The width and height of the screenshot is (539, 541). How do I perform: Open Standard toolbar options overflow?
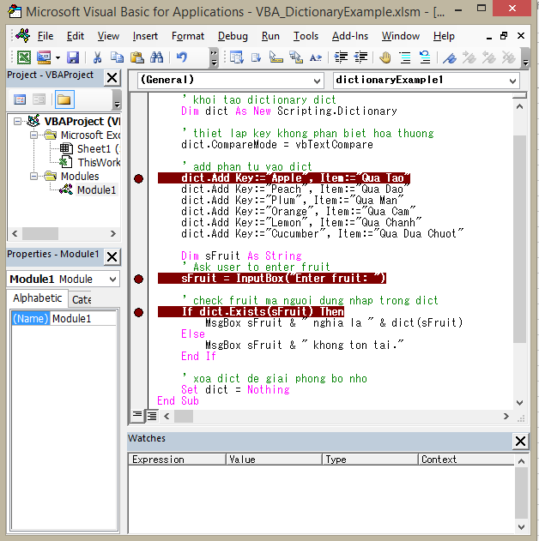coord(214,57)
